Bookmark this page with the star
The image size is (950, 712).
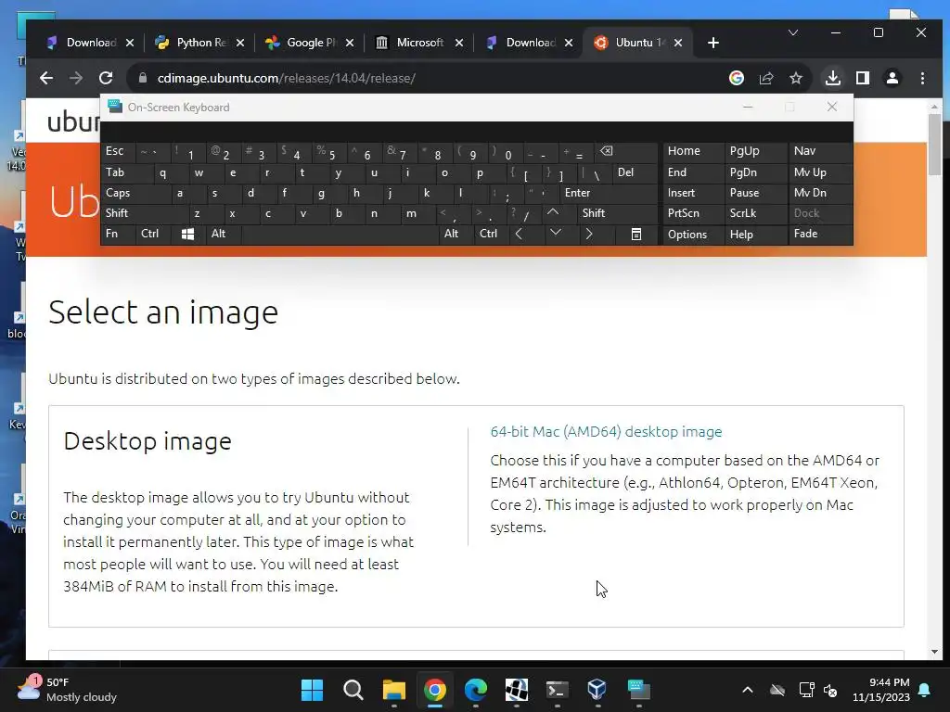(796, 78)
